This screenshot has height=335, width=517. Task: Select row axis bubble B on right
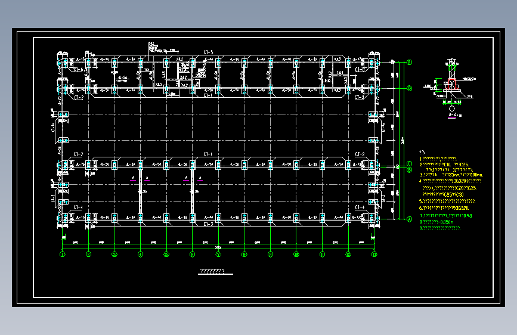[x=410, y=170]
